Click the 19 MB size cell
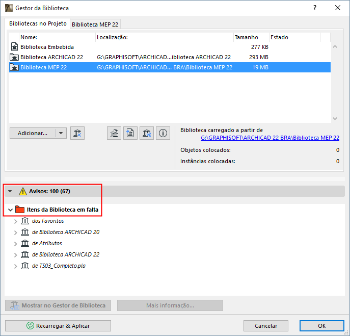 [x=260, y=67]
